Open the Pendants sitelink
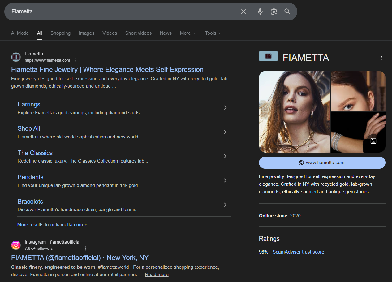This screenshot has height=282, width=392. 31,177
